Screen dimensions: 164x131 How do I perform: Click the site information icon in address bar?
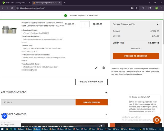click(18, 8)
